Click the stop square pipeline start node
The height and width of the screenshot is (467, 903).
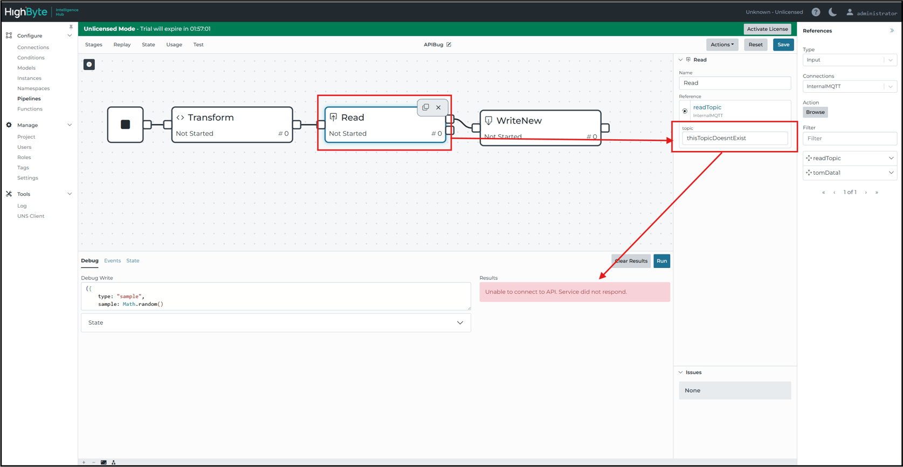click(x=126, y=125)
